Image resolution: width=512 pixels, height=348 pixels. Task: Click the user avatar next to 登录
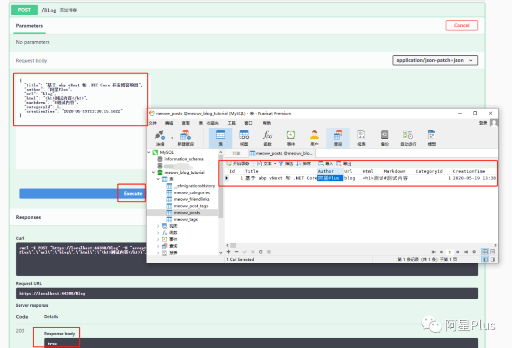pyautogui.click(x=494, y=123)
